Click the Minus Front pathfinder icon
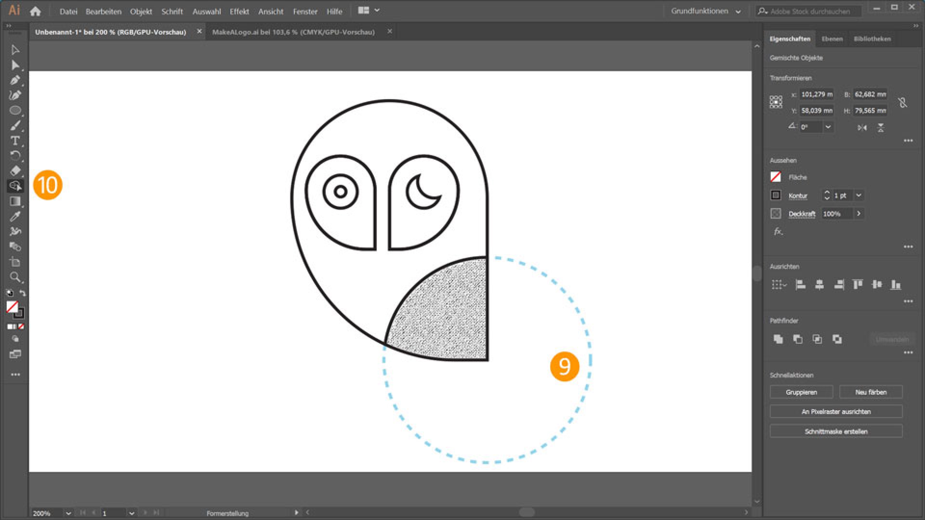This screenshot has height=520, width=925. coord(798,339)
